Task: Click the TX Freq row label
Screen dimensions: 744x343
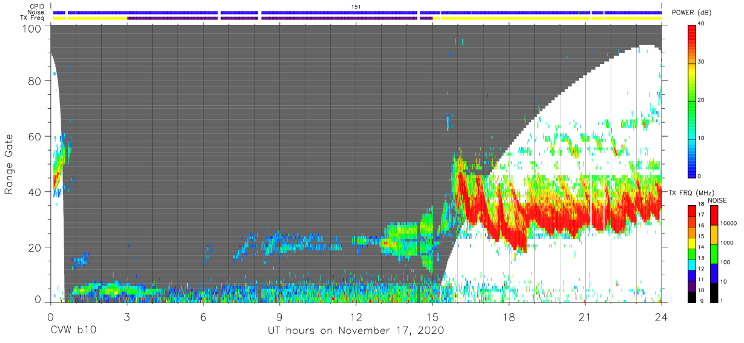Action: click(32, 18)
